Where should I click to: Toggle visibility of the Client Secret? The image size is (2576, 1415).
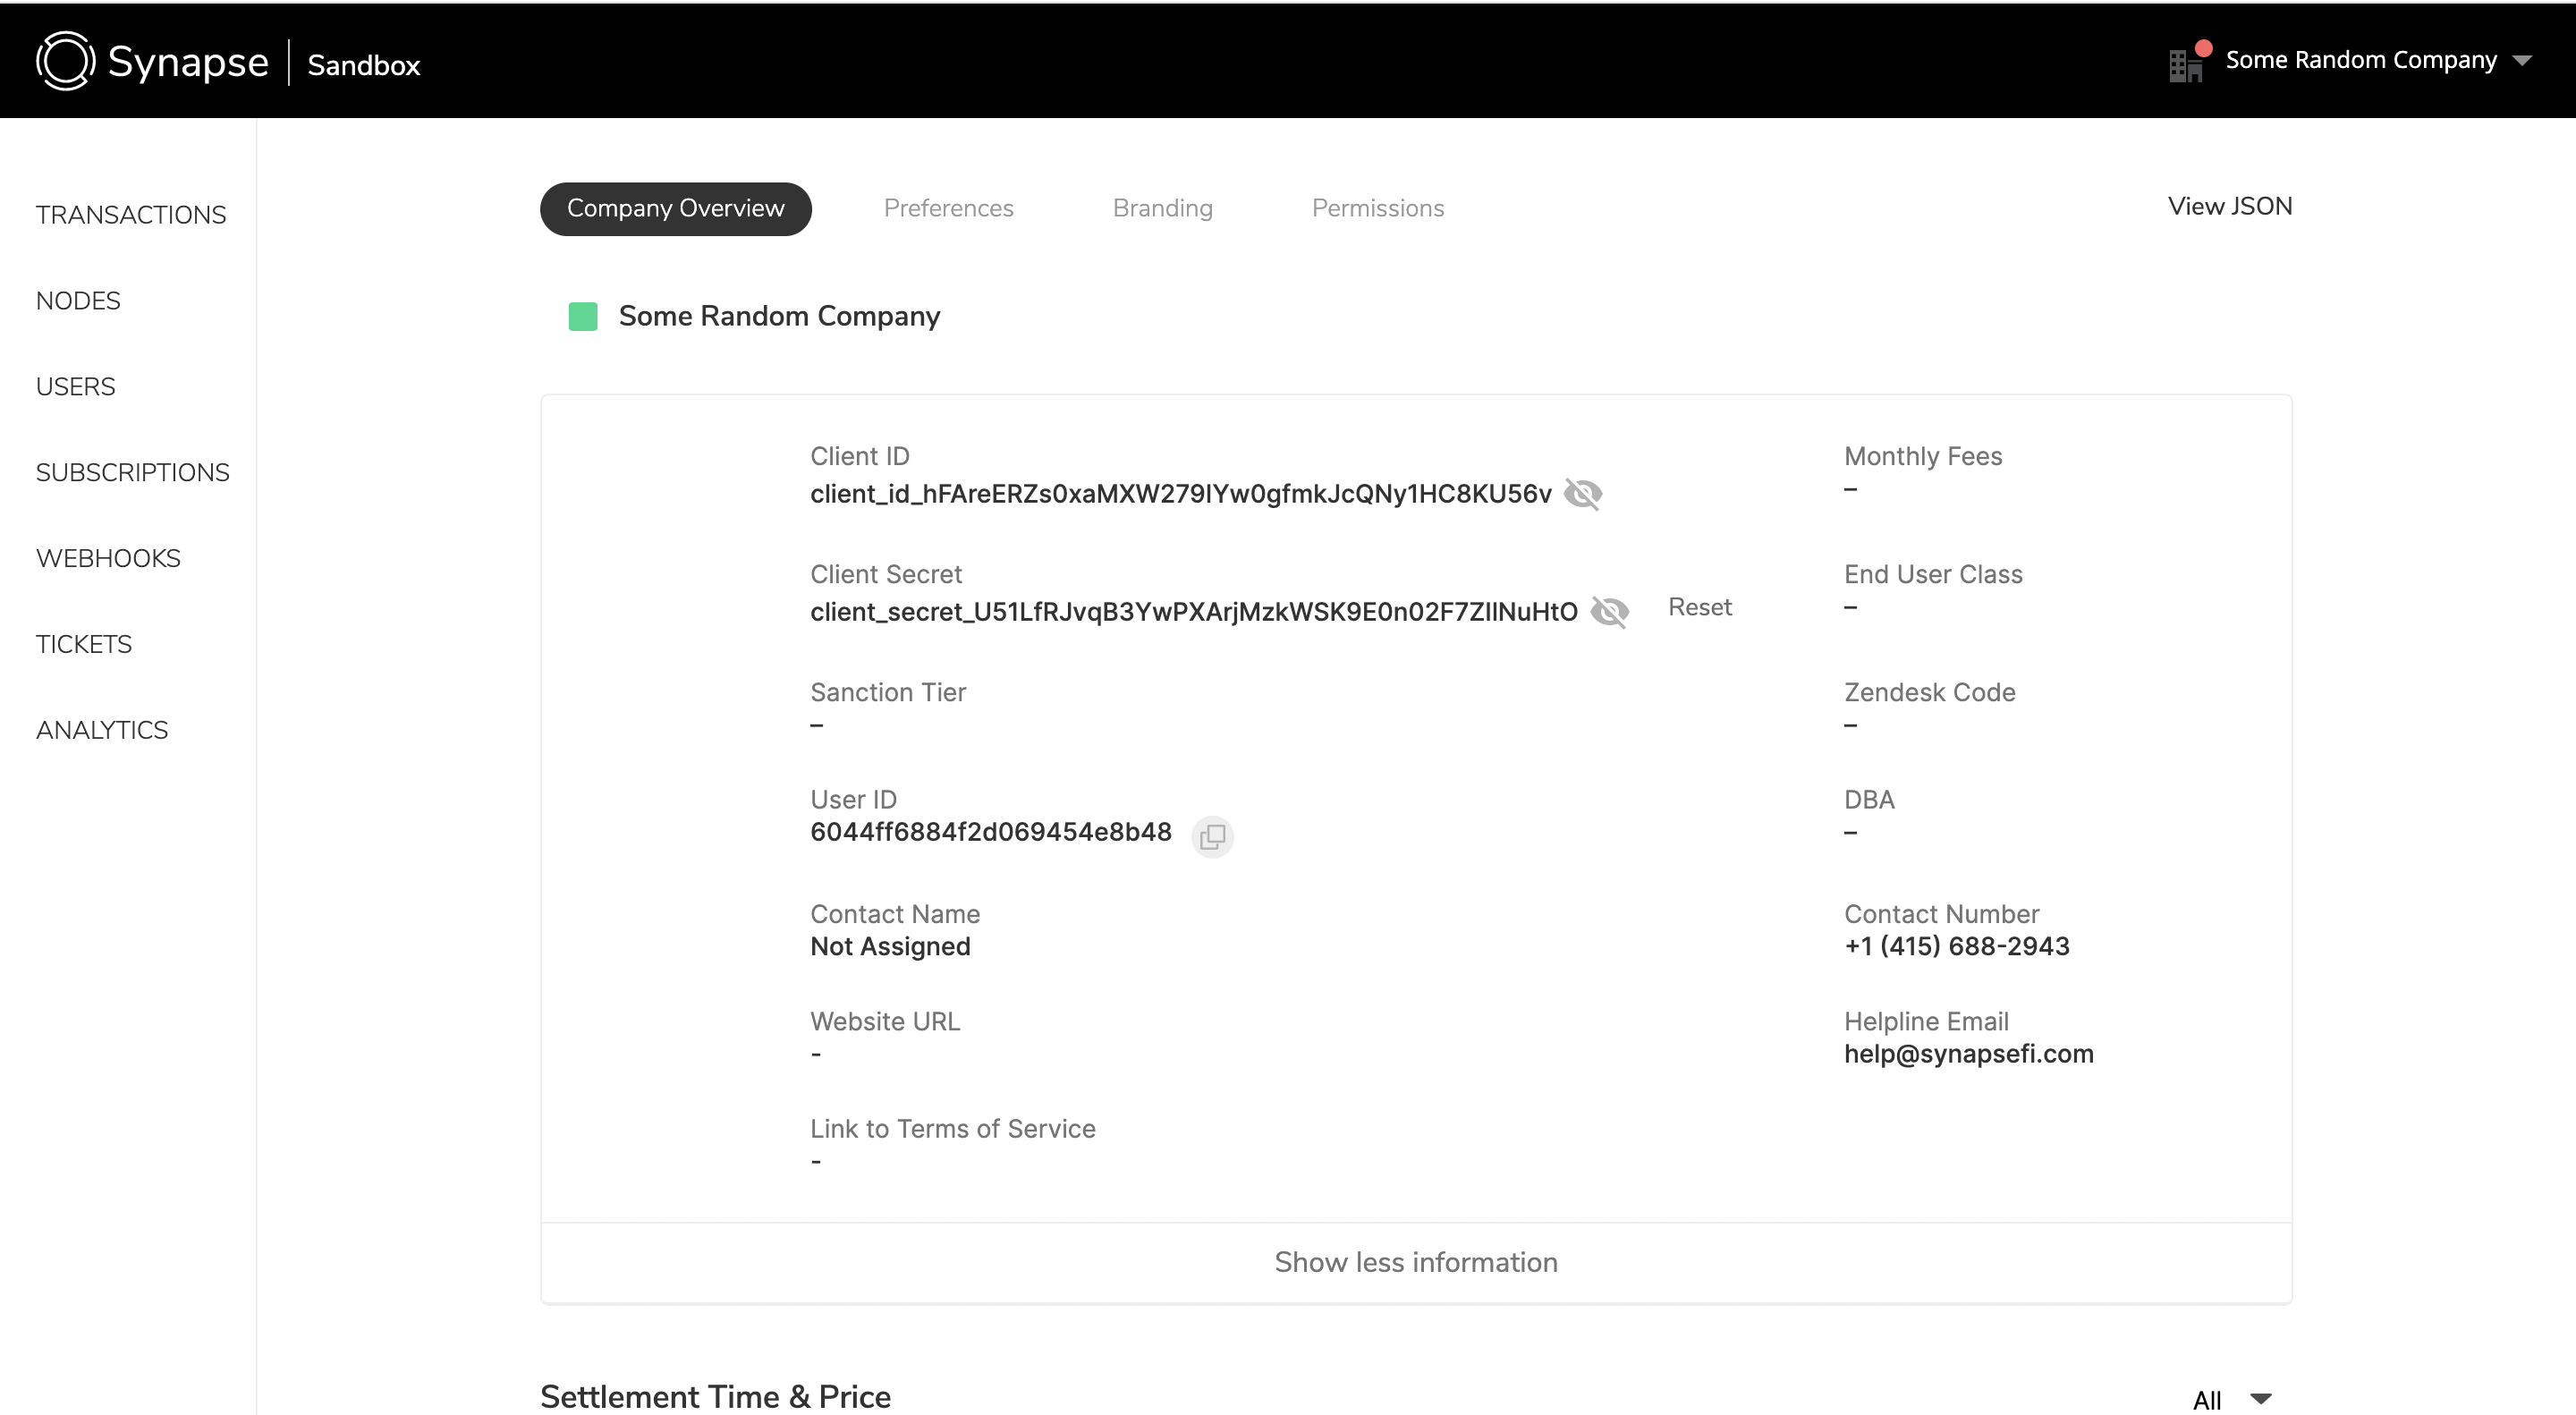pyautogui.click(x=1609, y=612)
